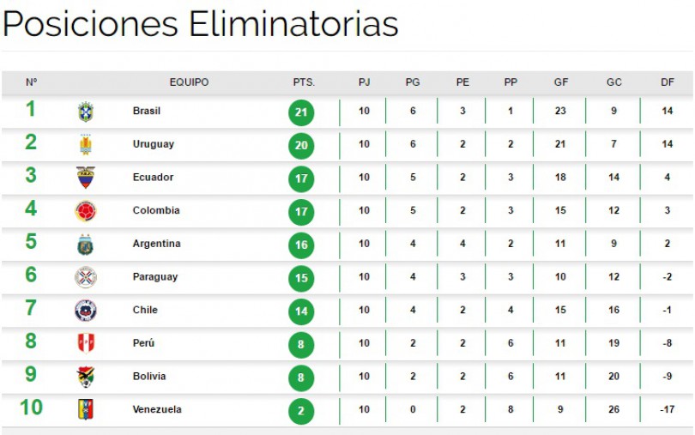
Task: Click the EQUIPO column header
Action: coord(190,82)
